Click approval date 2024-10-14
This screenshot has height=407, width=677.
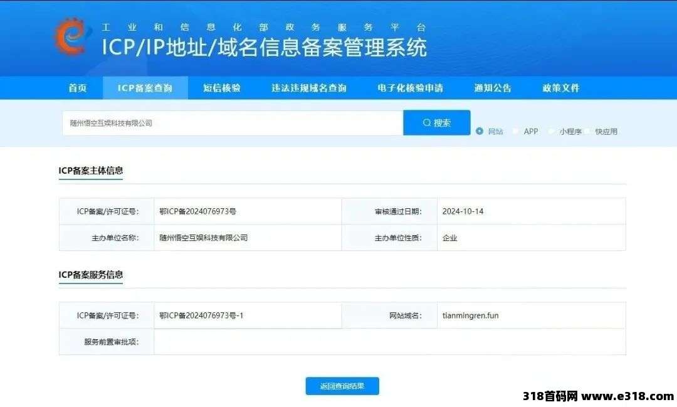pos(463,211)
